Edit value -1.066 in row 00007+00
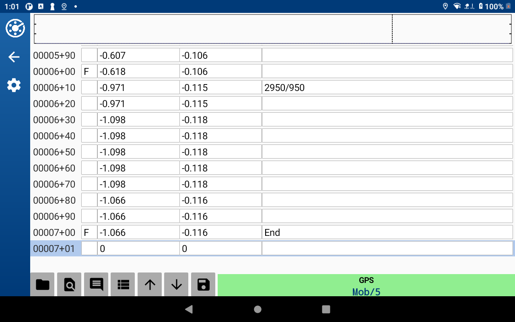Viewport: 515px width, 322px height. [x=138, y=232]
